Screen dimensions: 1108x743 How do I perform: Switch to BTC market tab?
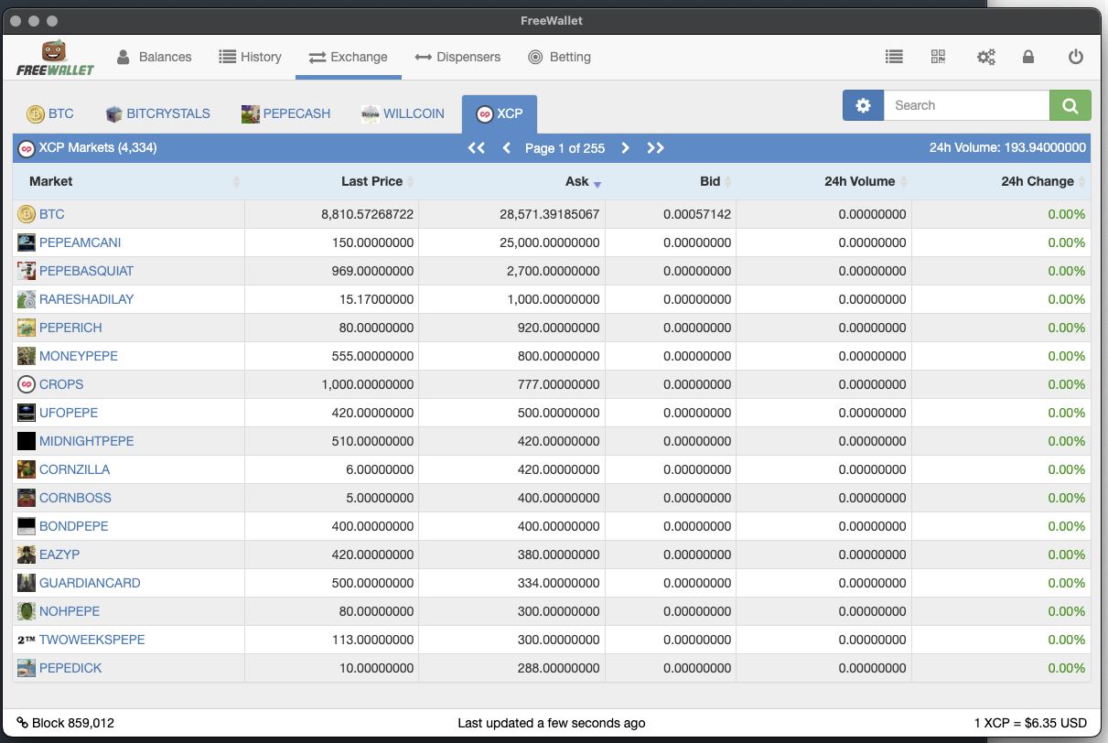click(50, 113)
